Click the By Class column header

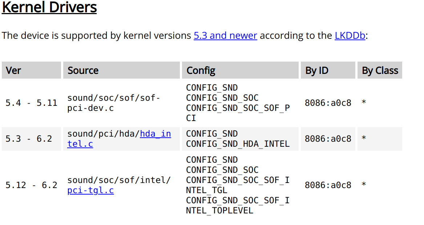[x=380, y=70]
